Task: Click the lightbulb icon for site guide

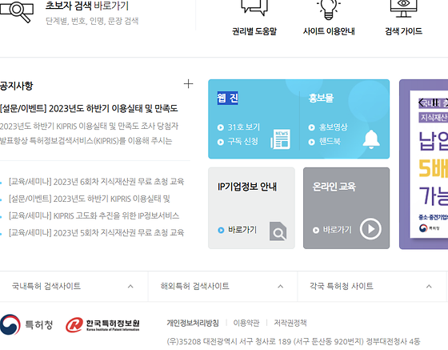Action: pyautogui.click(x=329, y=9)
